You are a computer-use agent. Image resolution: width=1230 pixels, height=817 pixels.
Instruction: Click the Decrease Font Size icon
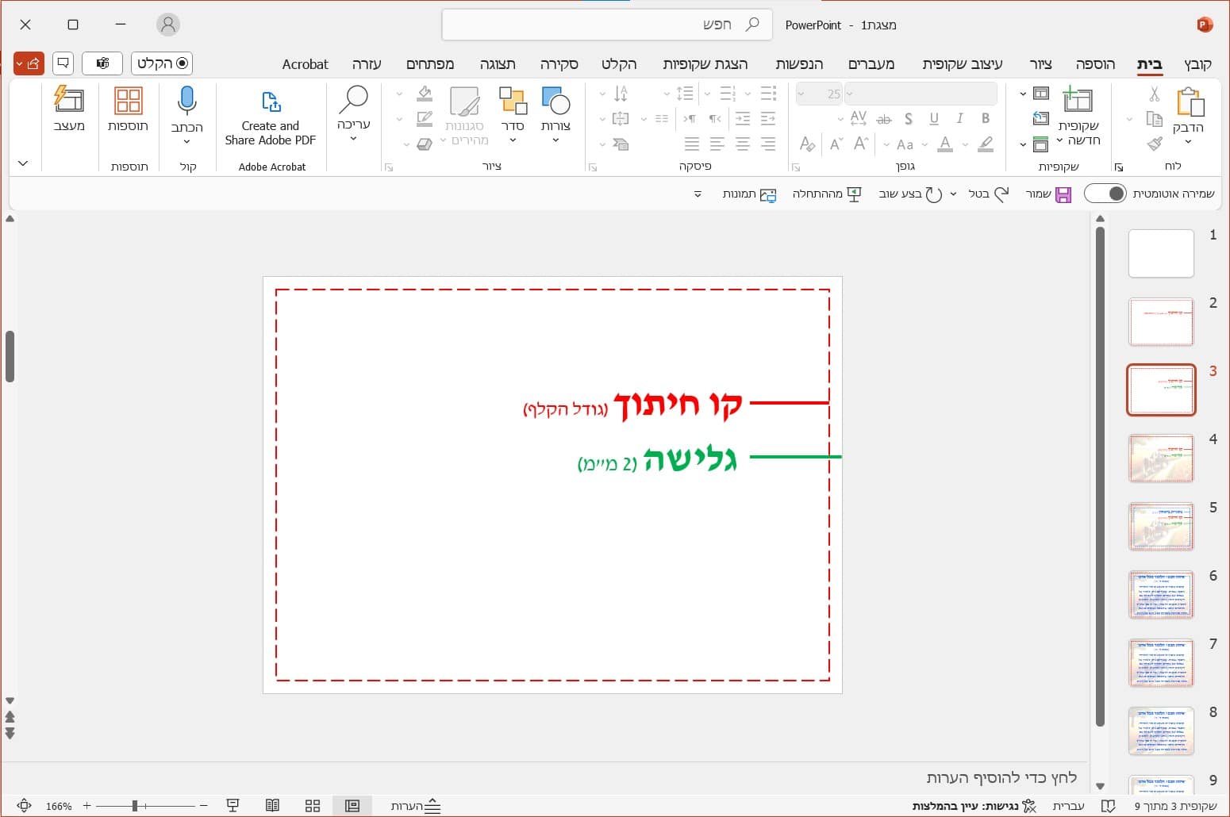click(x=836, y=144)
